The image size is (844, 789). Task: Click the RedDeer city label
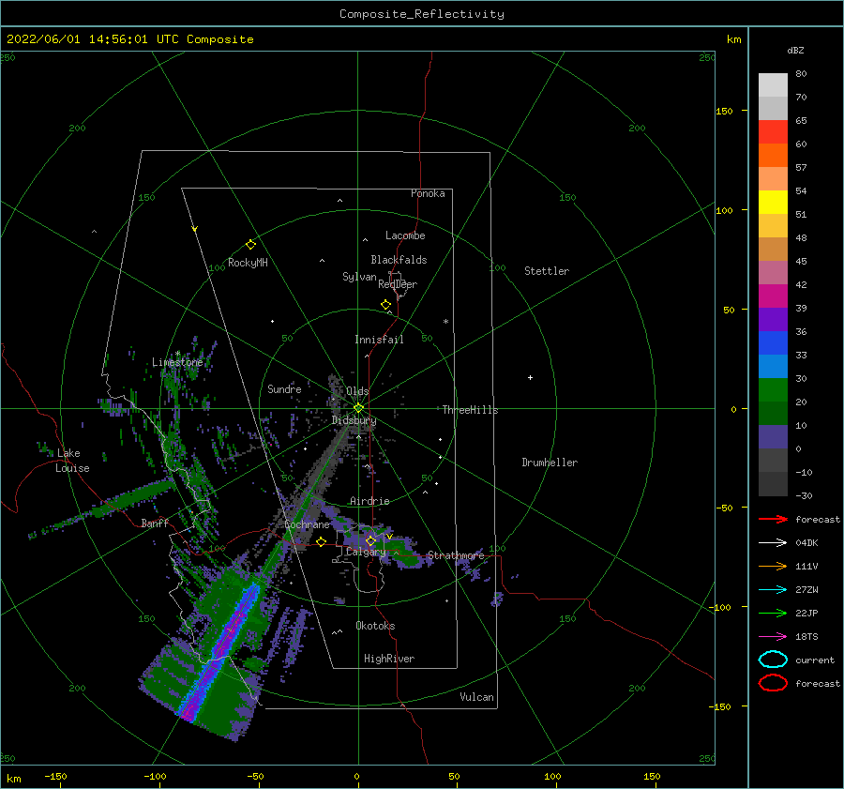point(398,284)
